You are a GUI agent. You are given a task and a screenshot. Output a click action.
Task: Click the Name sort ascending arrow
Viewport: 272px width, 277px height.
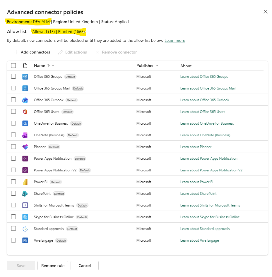[x=48, y=66]
